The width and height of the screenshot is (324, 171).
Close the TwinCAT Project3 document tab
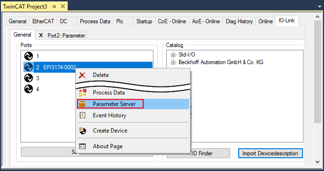click(x=63, y=6)
